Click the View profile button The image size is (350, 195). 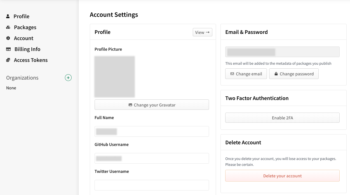click(x=203, y=32)
